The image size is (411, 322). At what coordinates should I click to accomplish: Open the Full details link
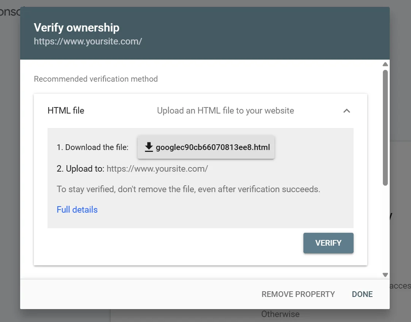pyautogui.click(x=77, y=210)
